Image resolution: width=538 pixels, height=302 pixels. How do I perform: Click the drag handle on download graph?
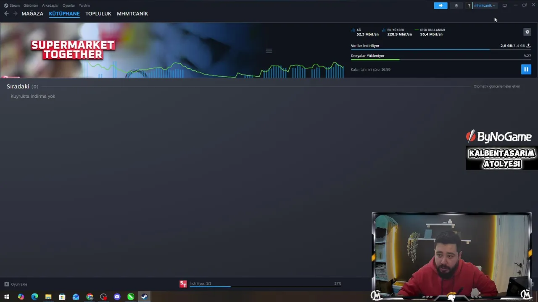(x=269, y=51)
